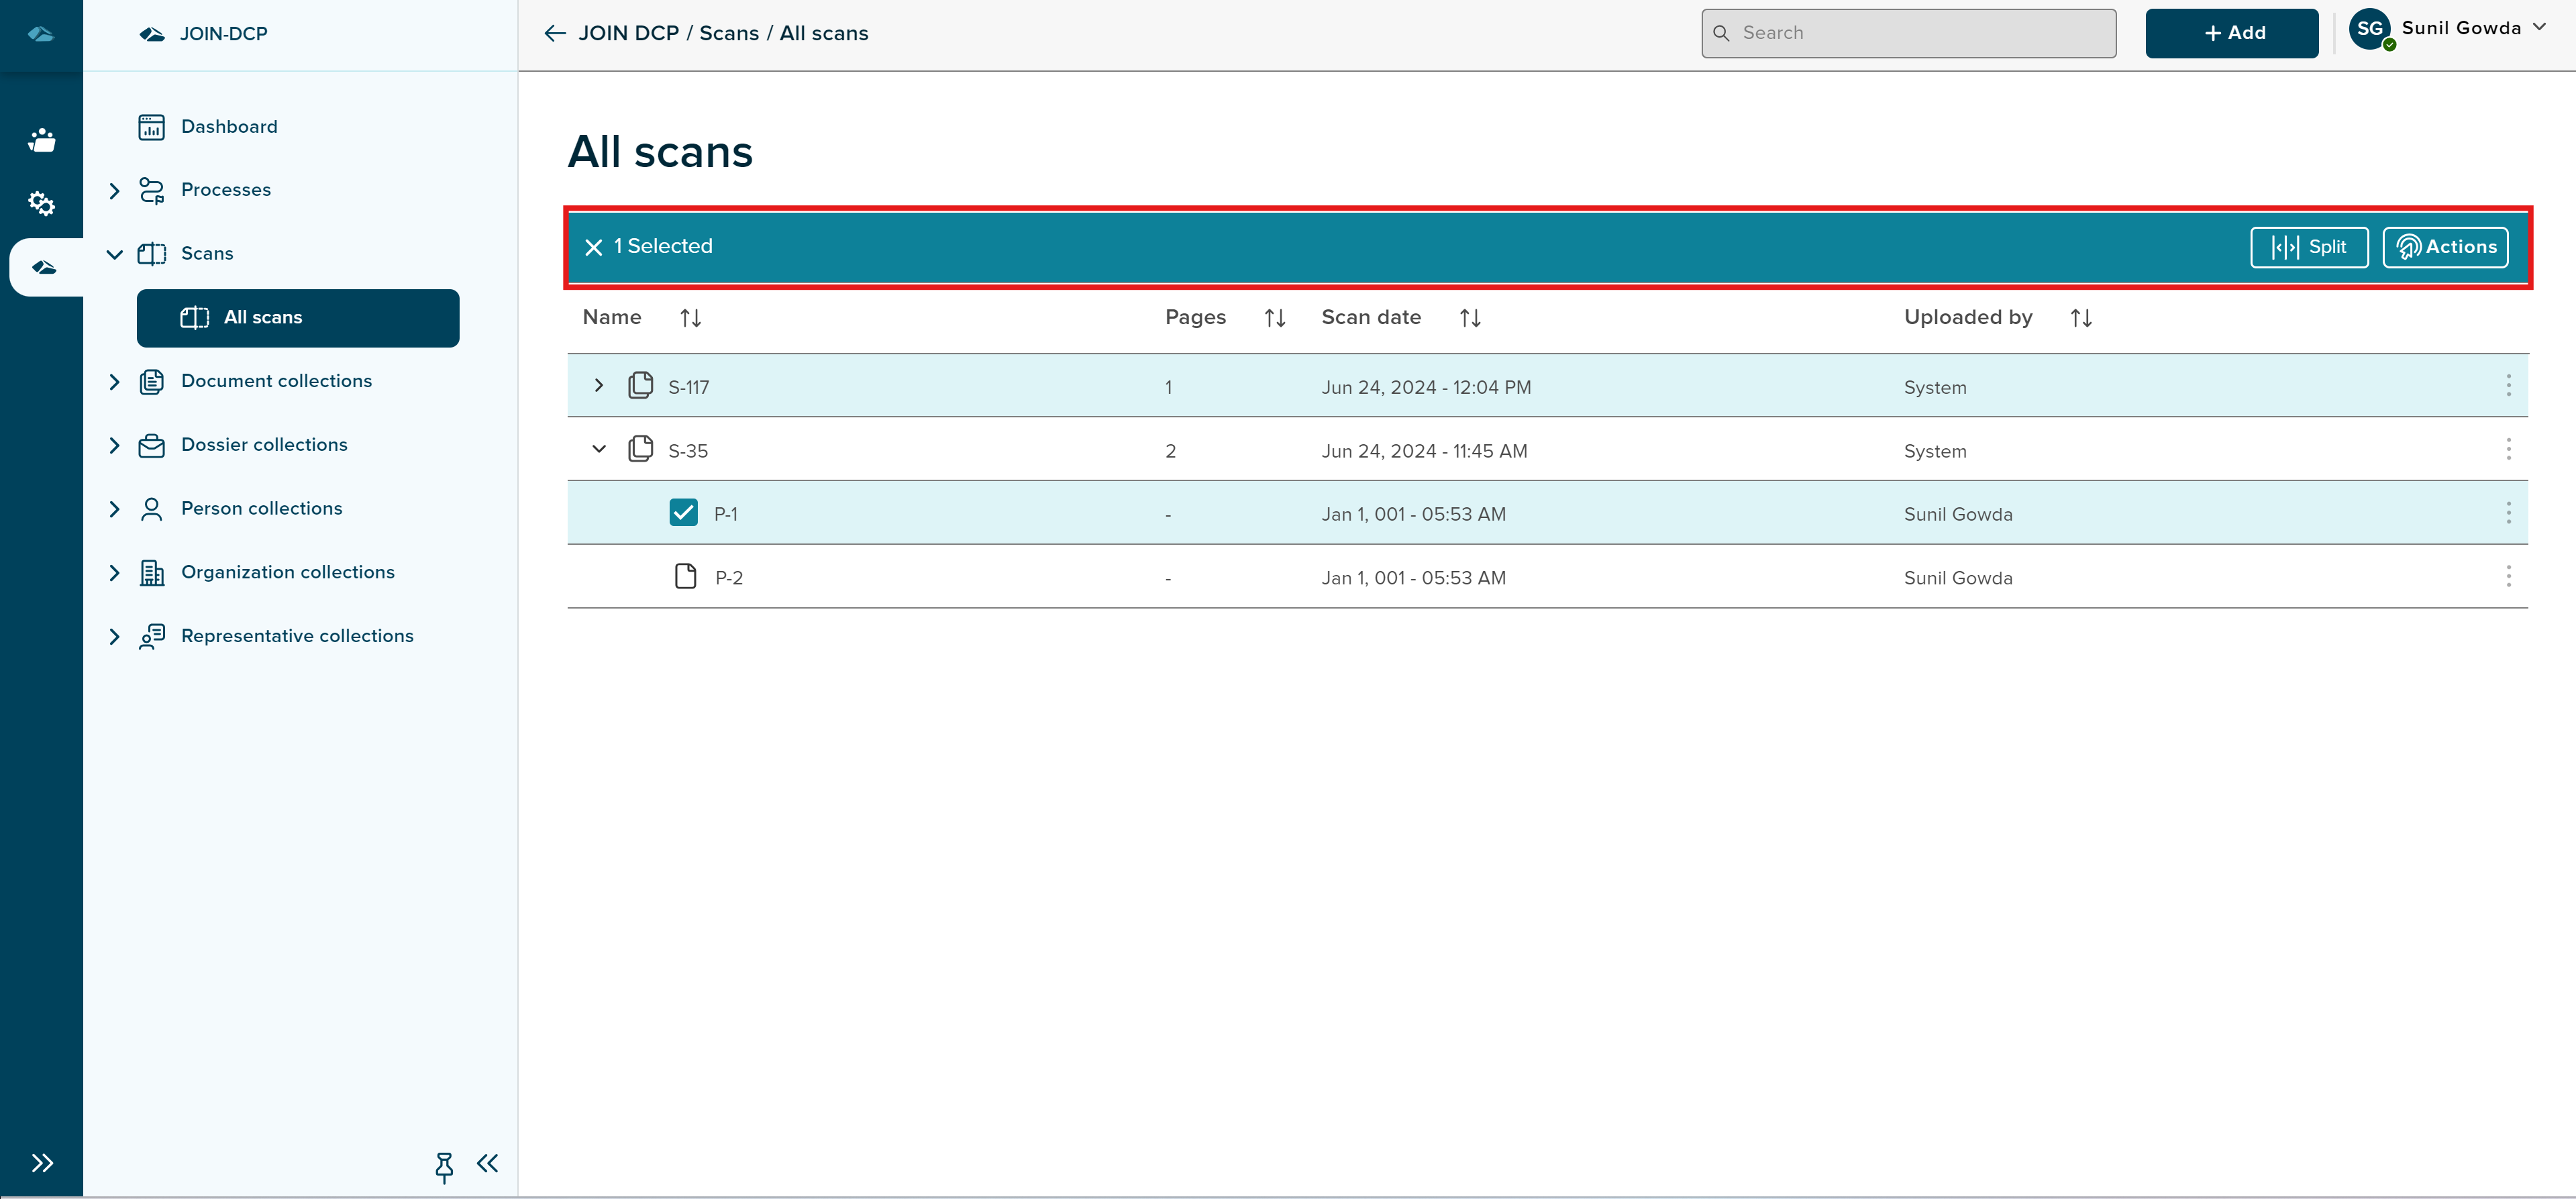Open the Actions menu for the selection
2576x1199 pixels.
coord(2445,246)
